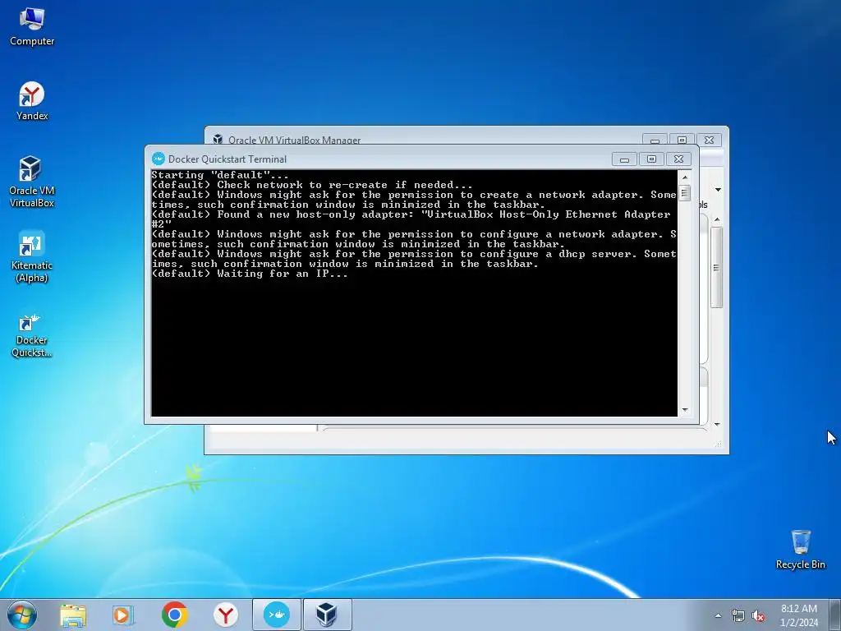
Task: Open the Docker Quickstart desktop shortcut
Action: click(x=32, y=335)
